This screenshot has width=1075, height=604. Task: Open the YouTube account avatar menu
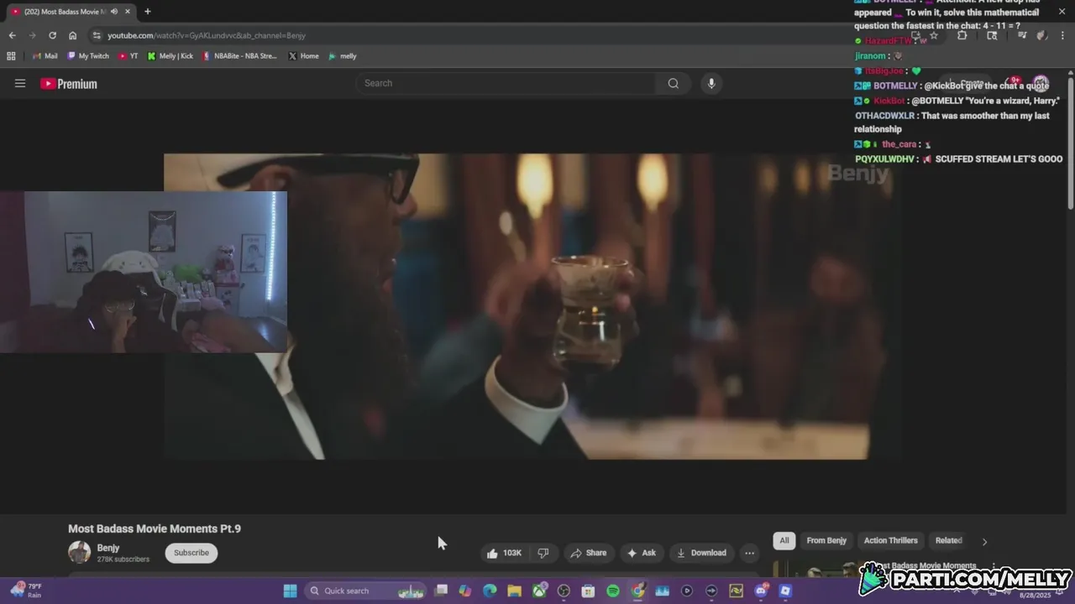tap(1041, 83)
